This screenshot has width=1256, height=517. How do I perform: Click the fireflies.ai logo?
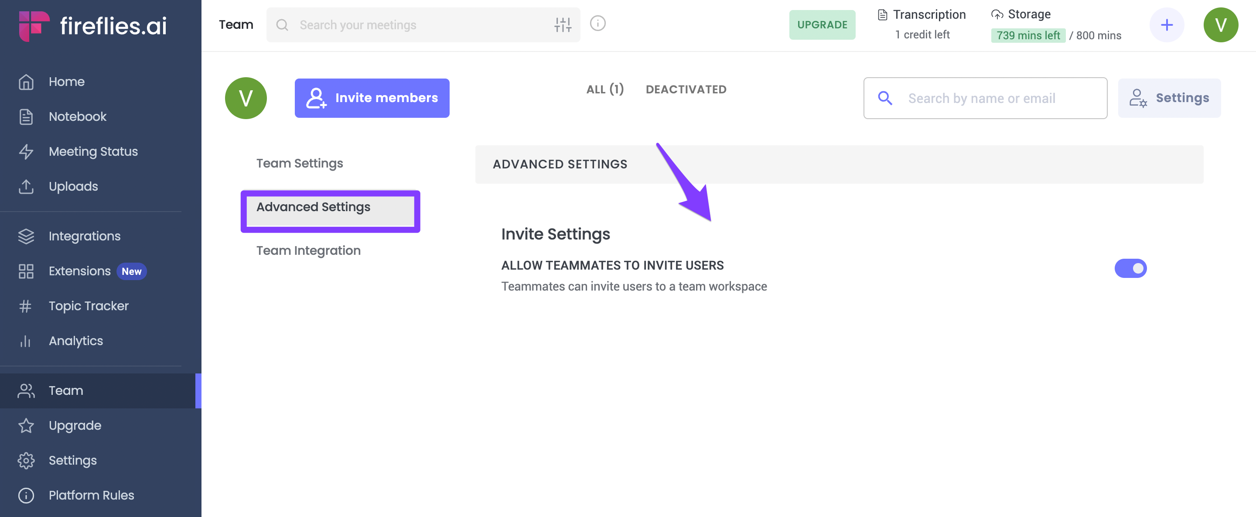click(x=92, y=25)
